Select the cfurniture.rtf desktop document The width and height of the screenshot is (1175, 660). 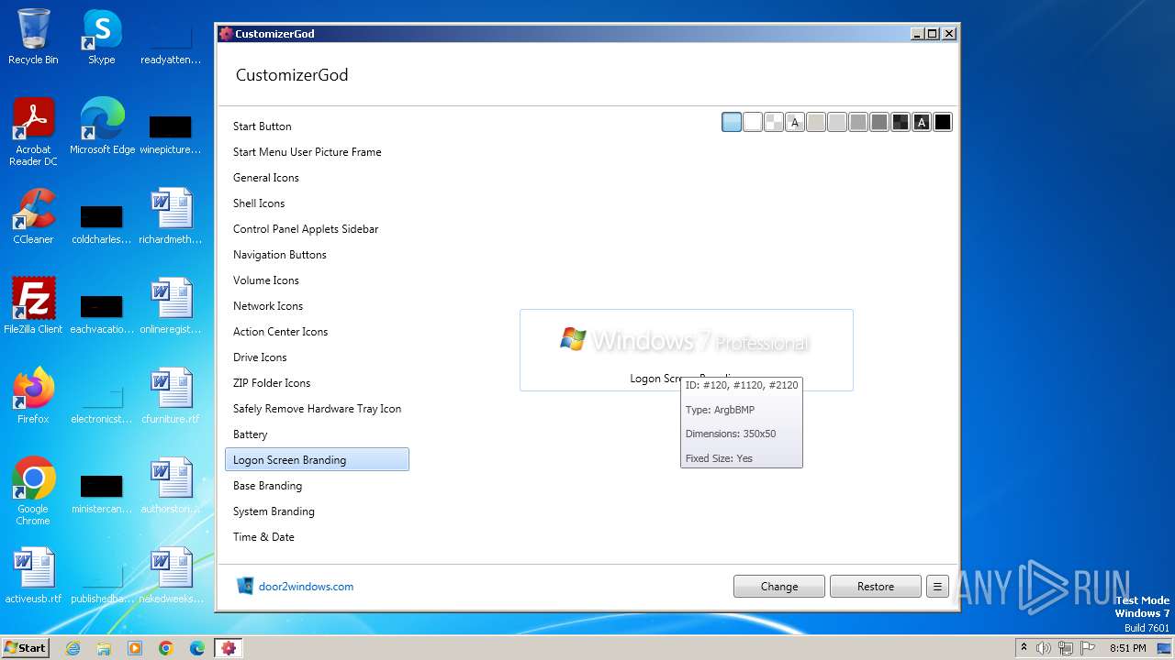coord(171,396)
